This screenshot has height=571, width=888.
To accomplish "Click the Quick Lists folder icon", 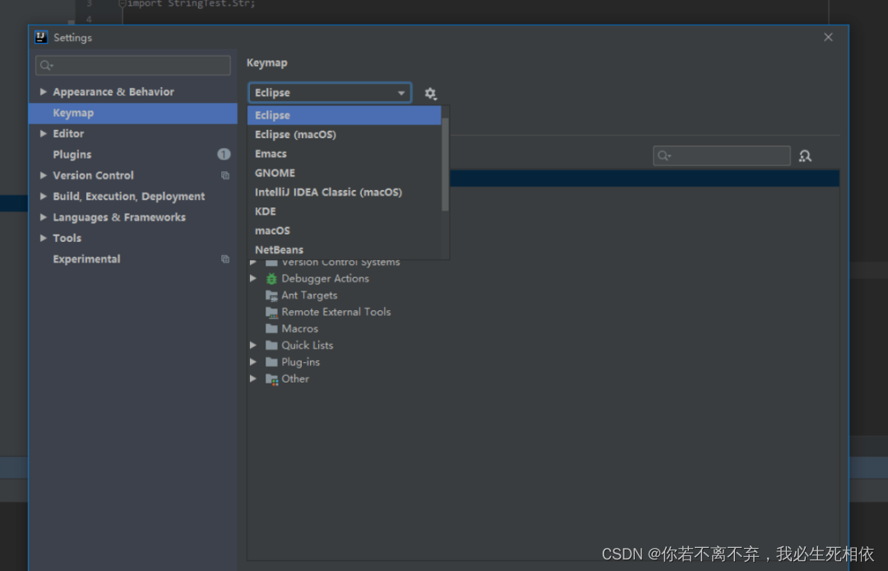I will [272, 345].
